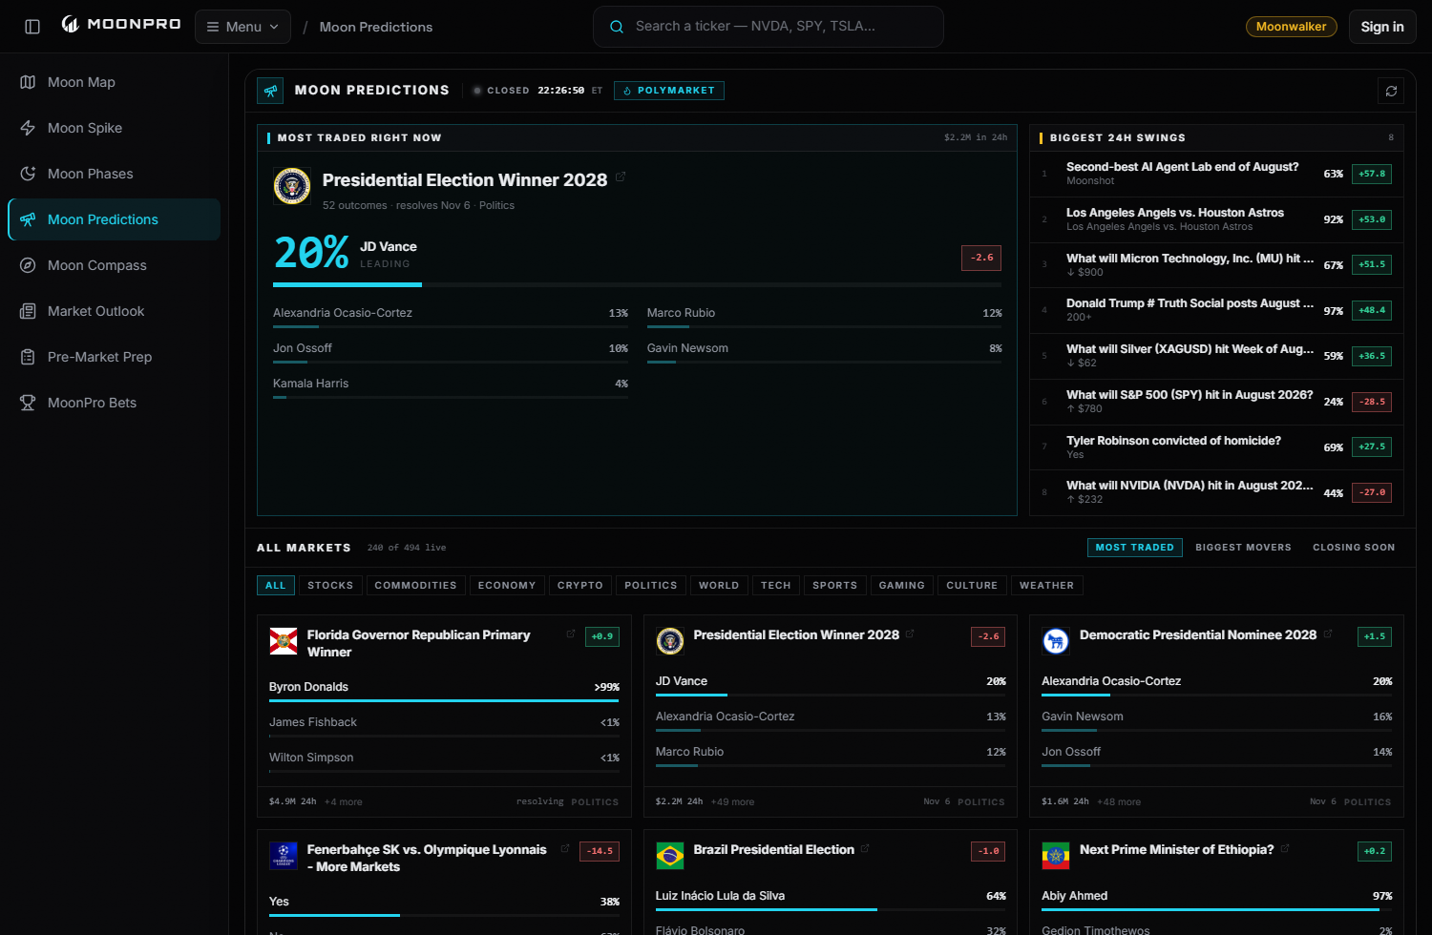Open NVIDIA (NVDA) swing row
Image resolution: width=1432 pixels, height=935 pixels.
(1216, 492)
